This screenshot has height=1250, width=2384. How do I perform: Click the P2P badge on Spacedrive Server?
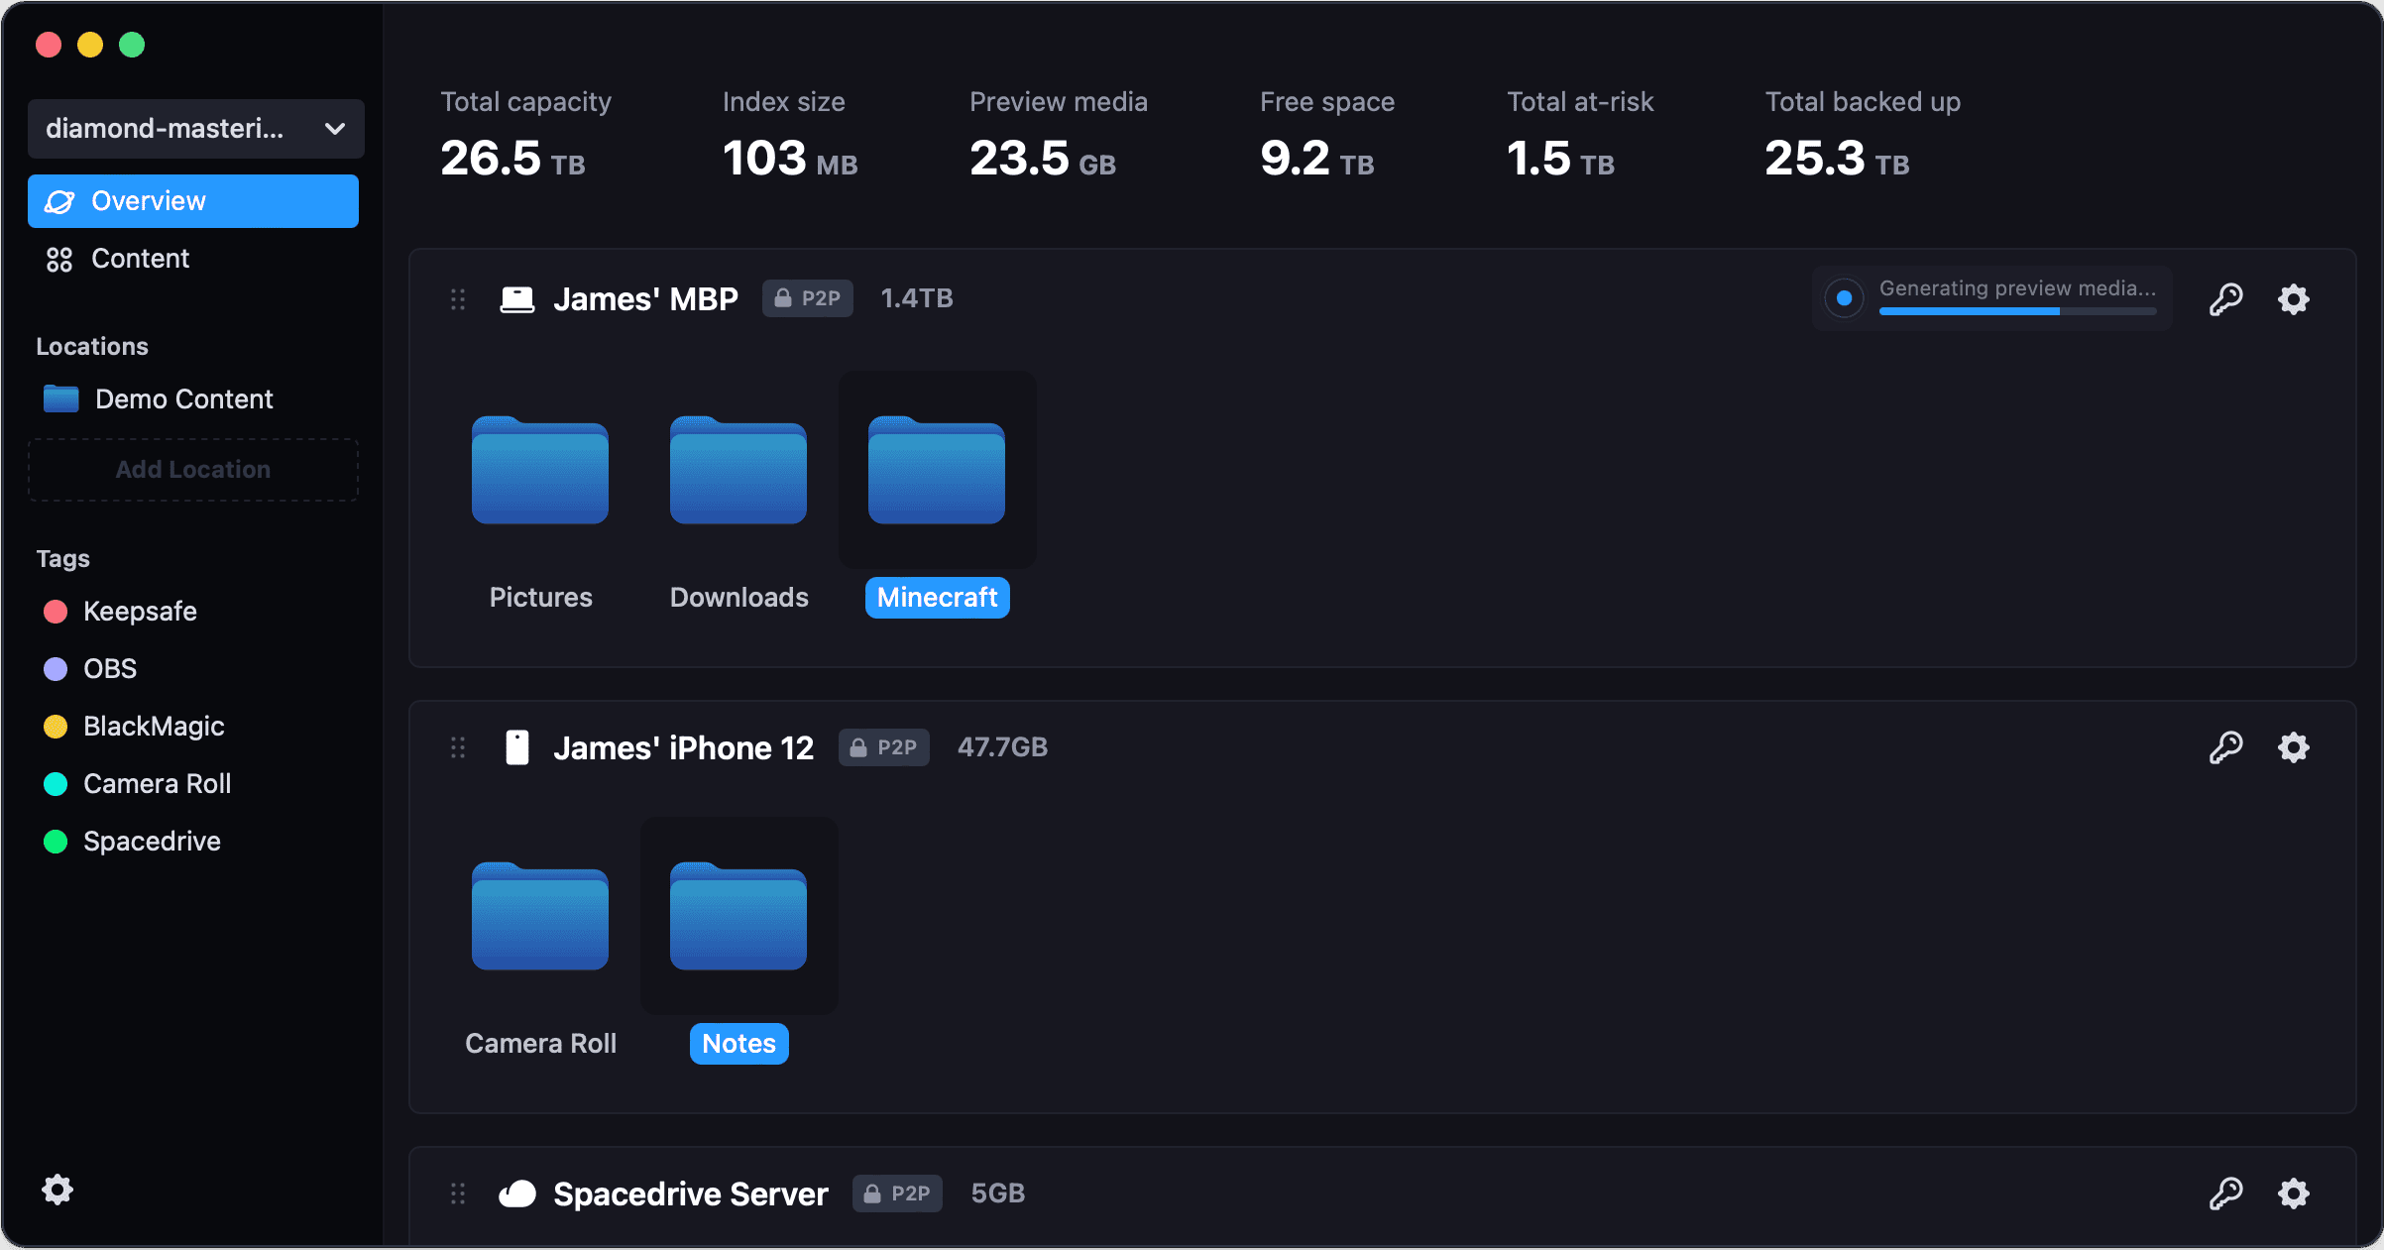896,1193
